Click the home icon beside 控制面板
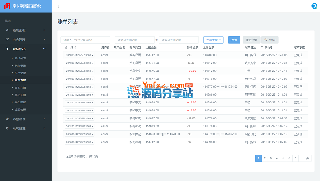This screenshot has height=181, width=320. (7, 30)
